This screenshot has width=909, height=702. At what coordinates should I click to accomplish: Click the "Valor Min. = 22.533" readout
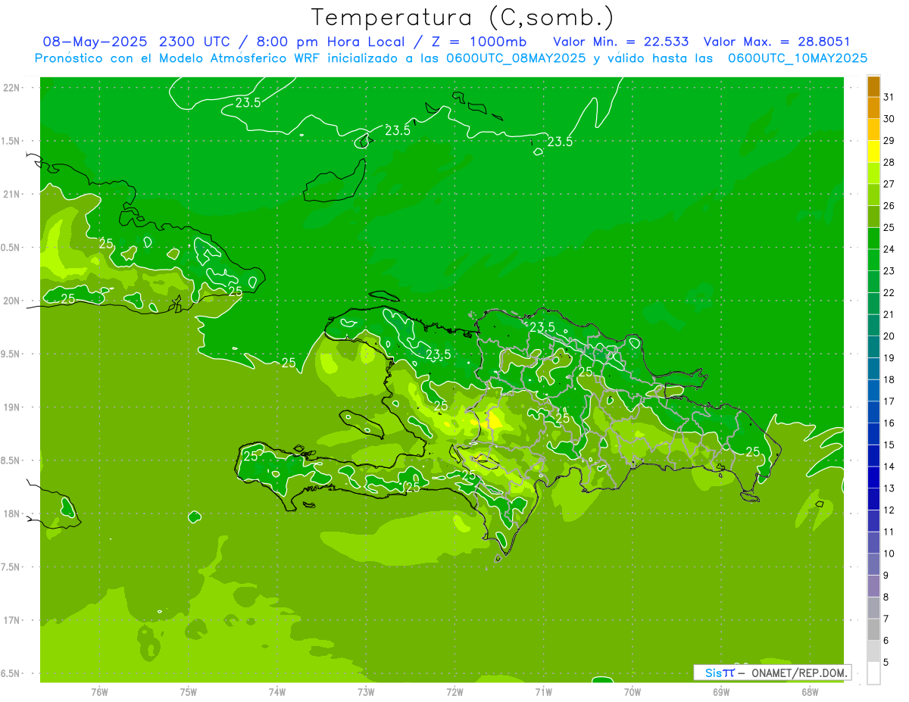tap(621, 42)
